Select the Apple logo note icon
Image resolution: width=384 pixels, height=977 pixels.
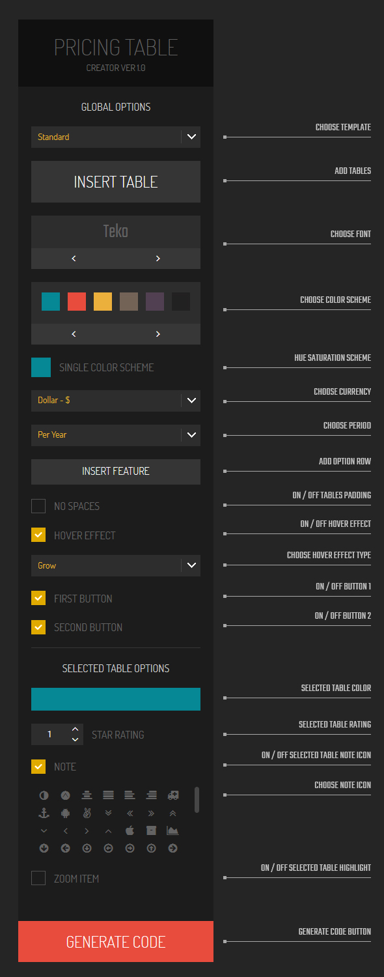tap(130, 830)
